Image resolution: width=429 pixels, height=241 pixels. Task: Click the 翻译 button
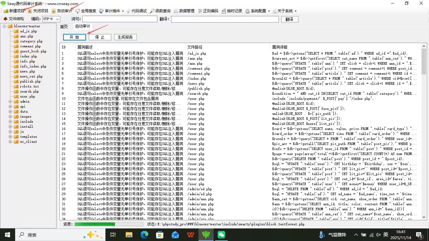290,19
